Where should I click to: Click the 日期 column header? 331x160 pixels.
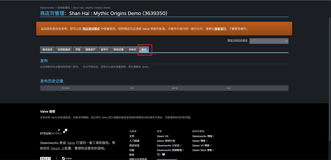(x=132, y=88)
